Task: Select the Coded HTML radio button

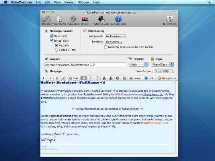Action: pos(57,50)
